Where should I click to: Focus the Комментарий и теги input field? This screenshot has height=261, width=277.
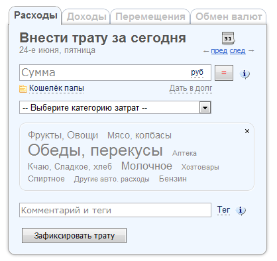point(115,210)
